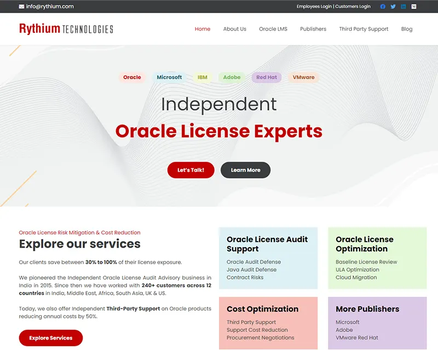Open the VMware Red Hat link
The width and height of the screenshot is (438, 350).
[357, 338]
